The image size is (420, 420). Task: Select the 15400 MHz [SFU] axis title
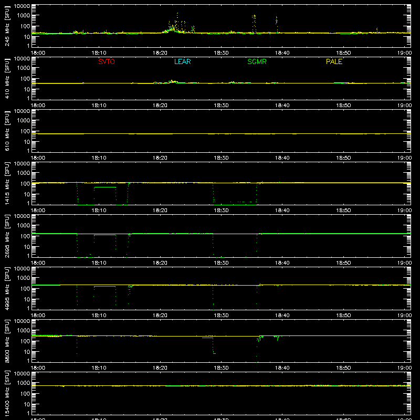click(x=7, y=393)
